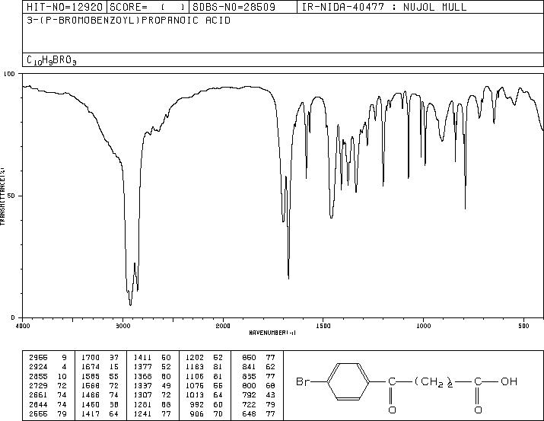544x421 pixels.
Task: Click the transmittance value 15 beside 1674
Action: click(114, 367)
